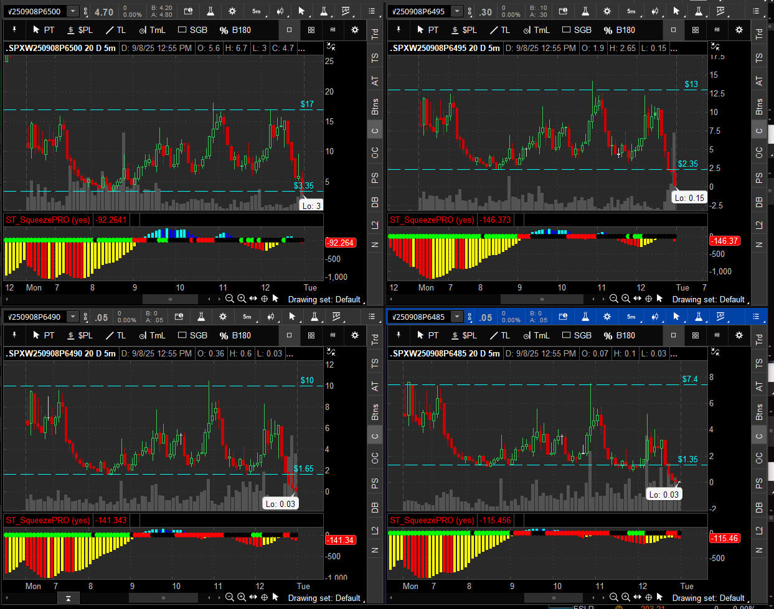
Task: Activate crosshair pan icon below P6490 chart
Action: point(264,598)
